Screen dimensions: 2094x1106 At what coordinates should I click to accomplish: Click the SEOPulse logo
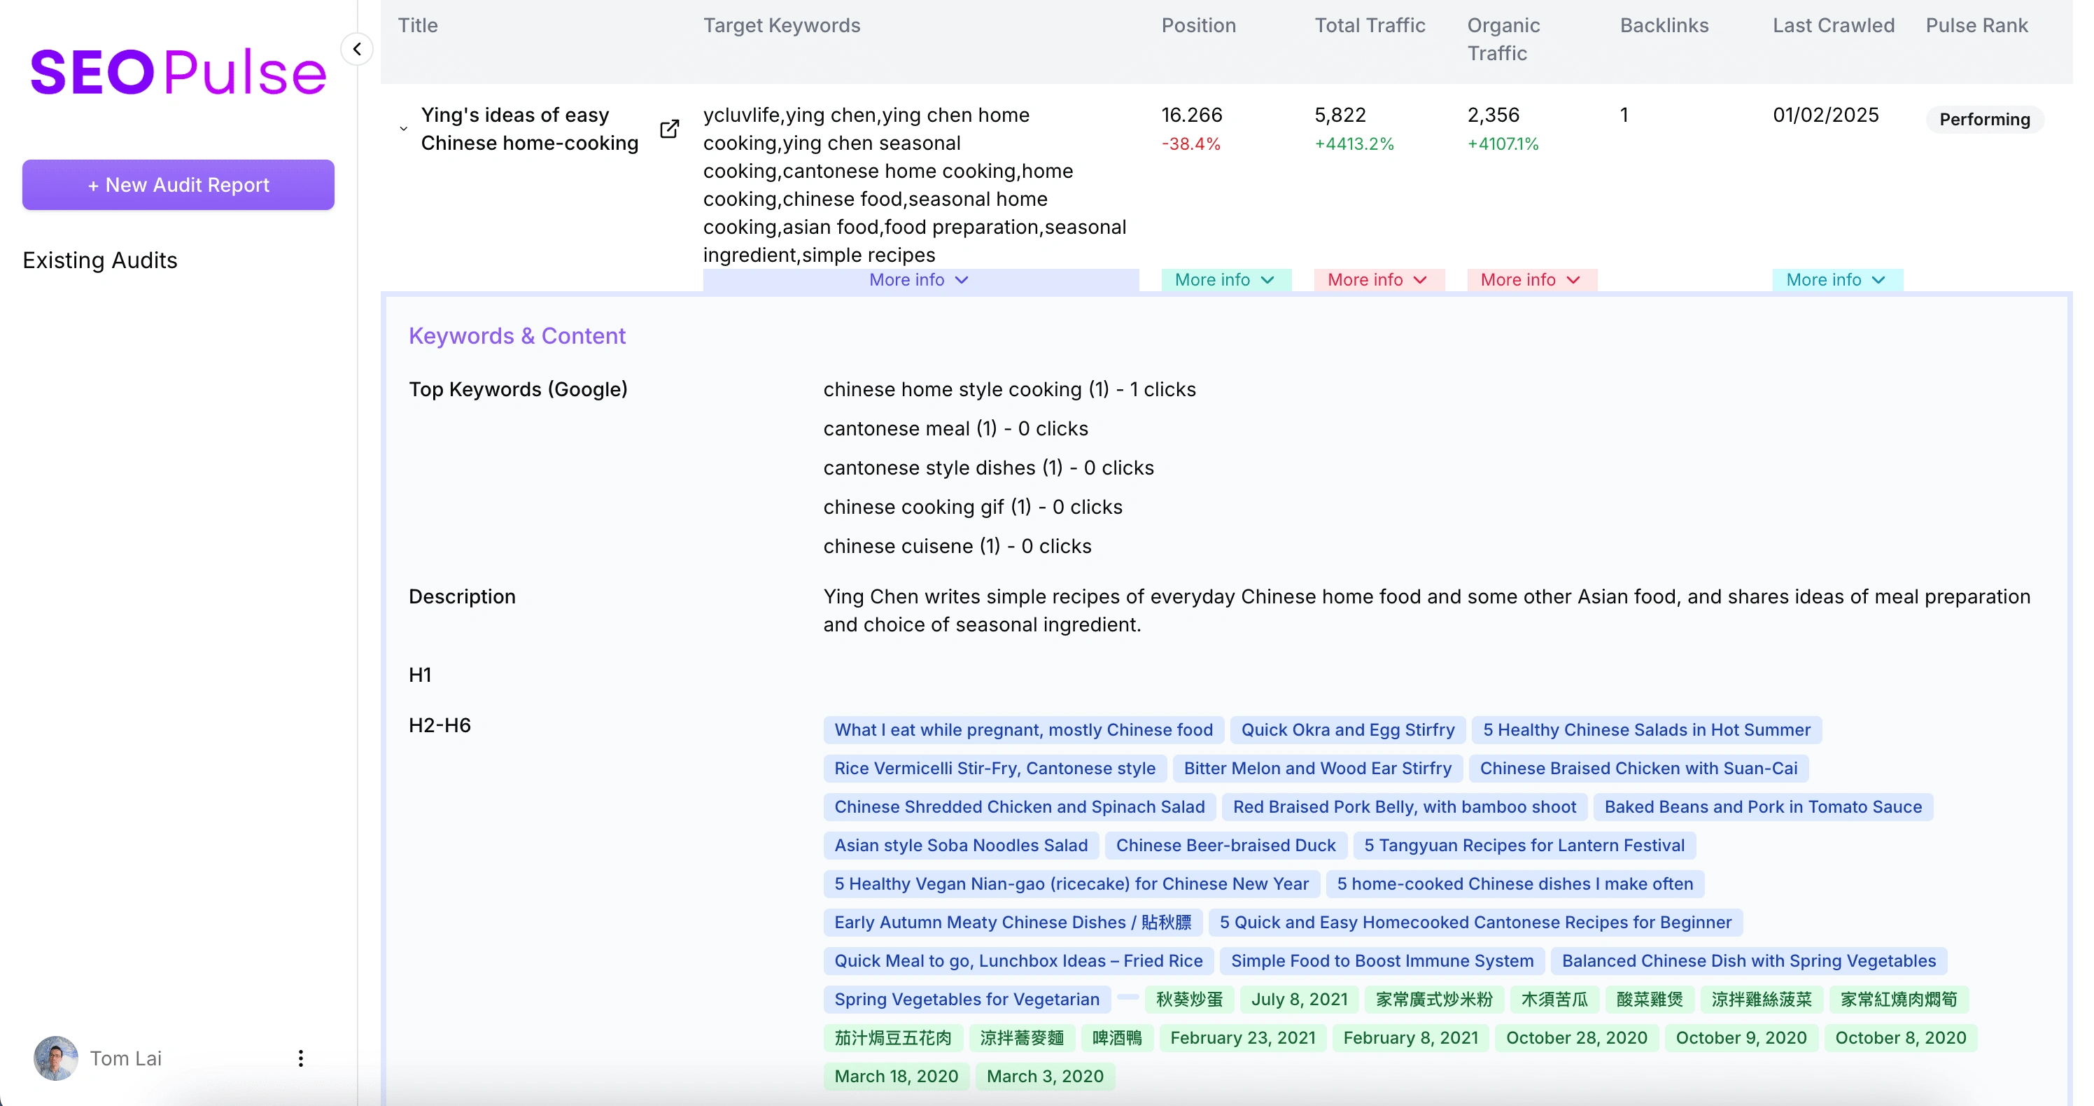[178, 72]
